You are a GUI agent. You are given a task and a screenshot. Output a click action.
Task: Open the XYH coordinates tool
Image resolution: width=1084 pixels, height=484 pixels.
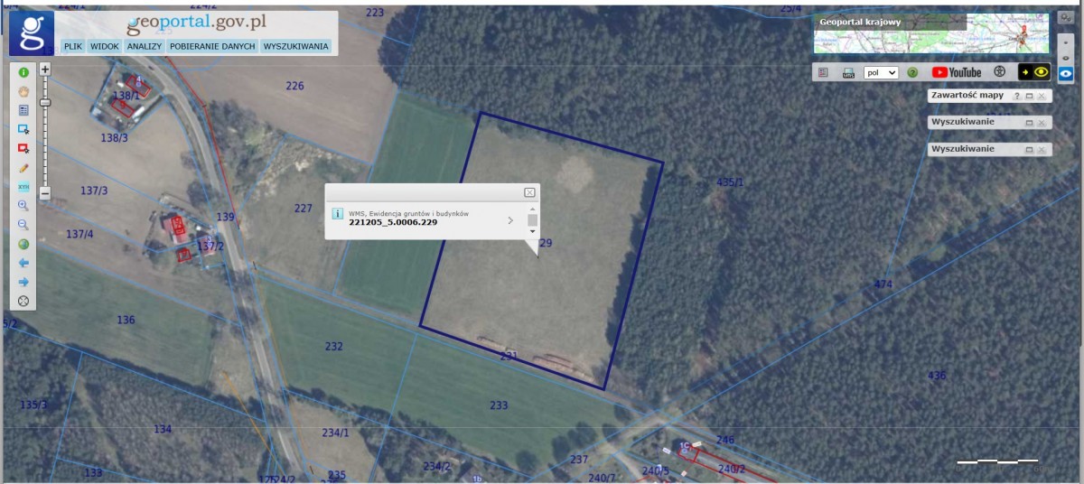[x=23, y=187]
